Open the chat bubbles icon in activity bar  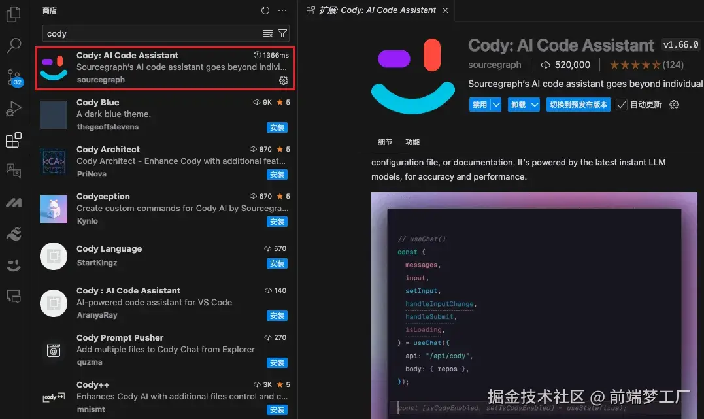(x=14, y=296)
